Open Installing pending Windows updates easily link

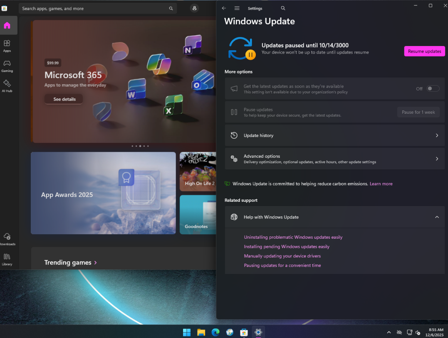[287, 247]
